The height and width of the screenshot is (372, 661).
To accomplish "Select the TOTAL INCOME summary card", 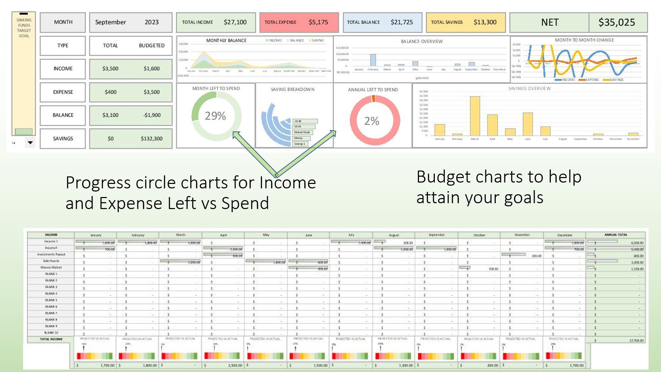I will pos(216,22).
